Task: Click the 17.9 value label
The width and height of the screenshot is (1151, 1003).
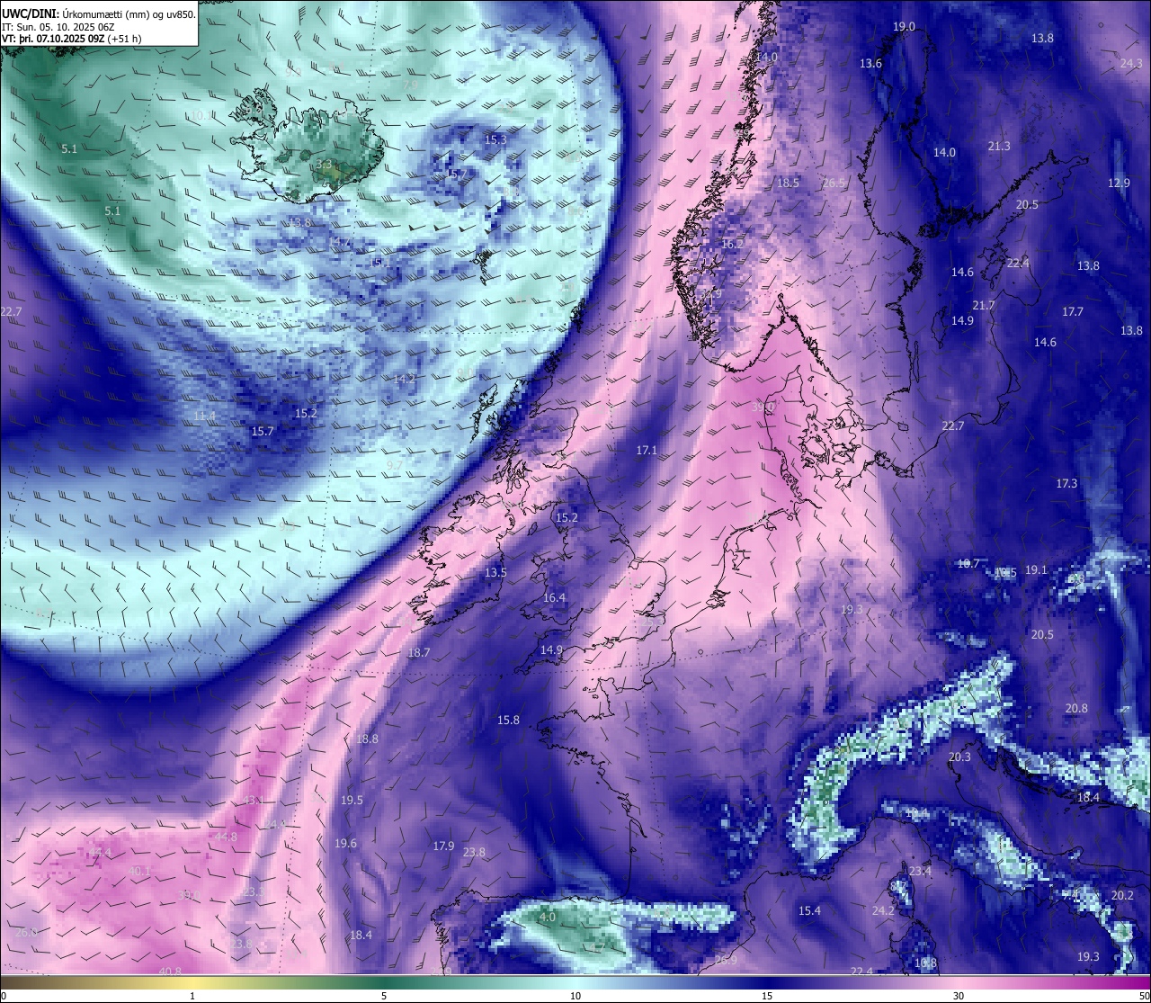Action: click(x=443, y=846)
